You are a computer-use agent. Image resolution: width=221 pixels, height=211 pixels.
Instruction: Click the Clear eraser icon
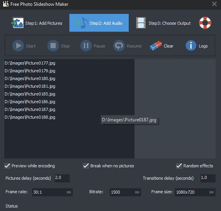tap(156, 46)
